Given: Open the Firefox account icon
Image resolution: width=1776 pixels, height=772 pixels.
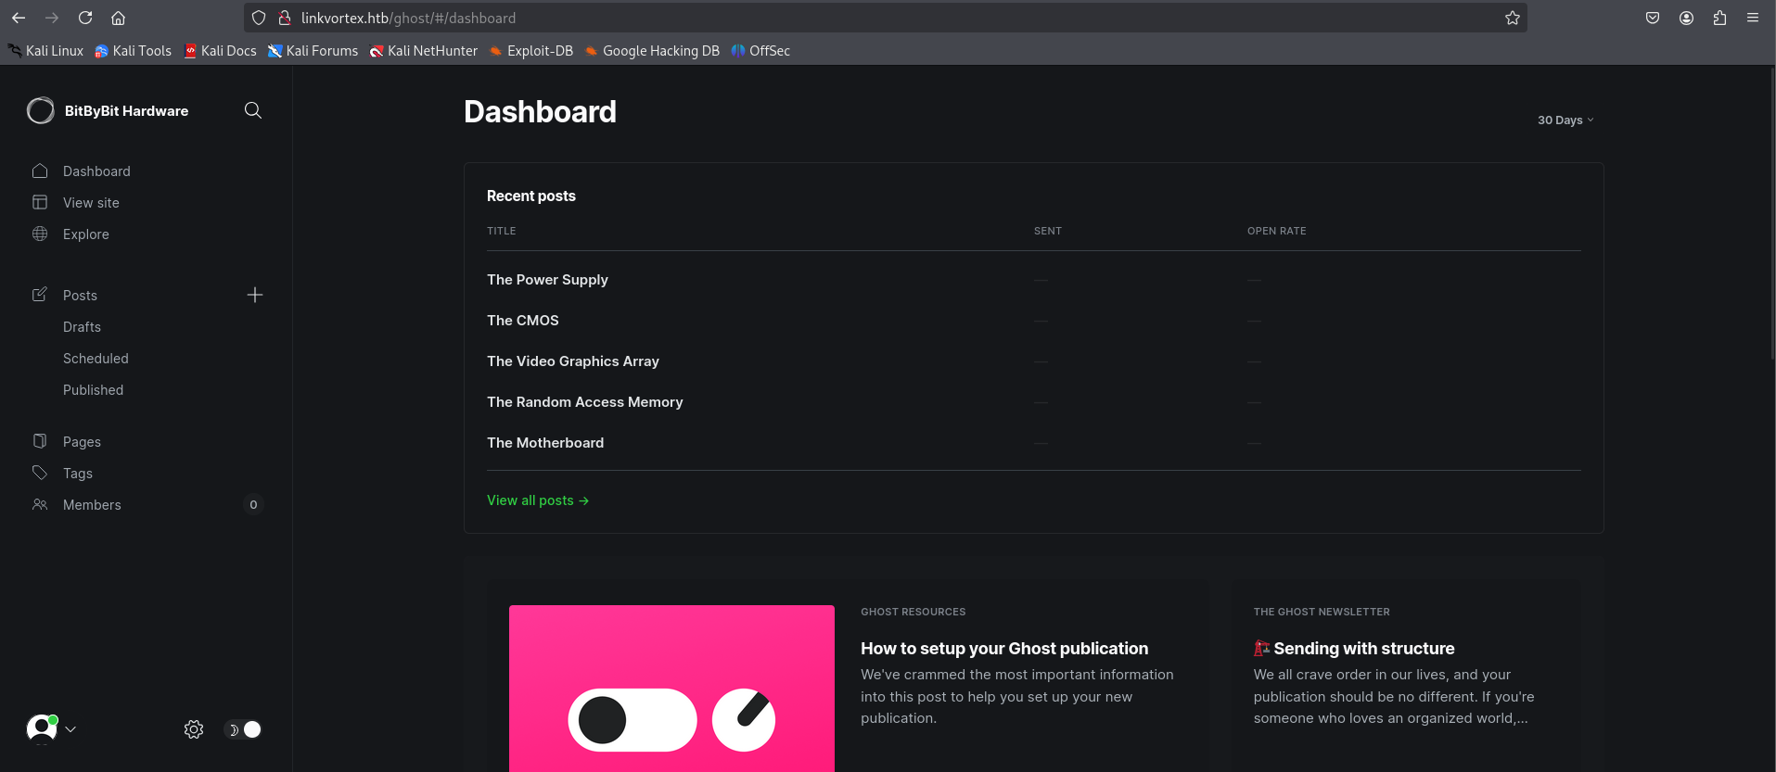Looking at the screenshot, I should pos(1686,18).
